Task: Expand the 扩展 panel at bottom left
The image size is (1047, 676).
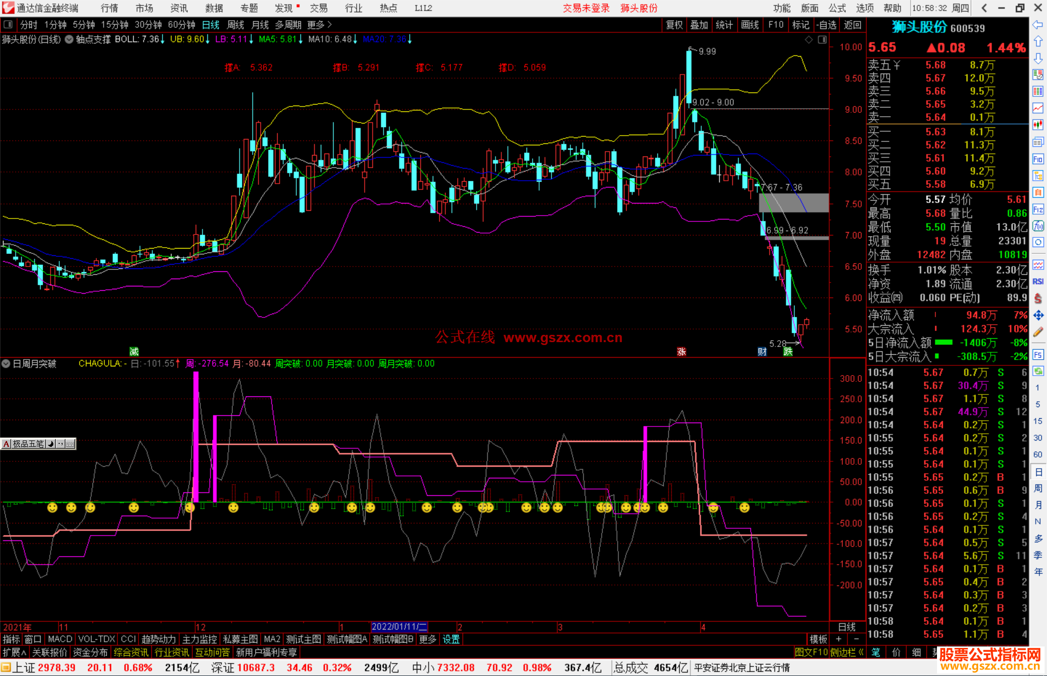Action: click(x=14, y=652)
